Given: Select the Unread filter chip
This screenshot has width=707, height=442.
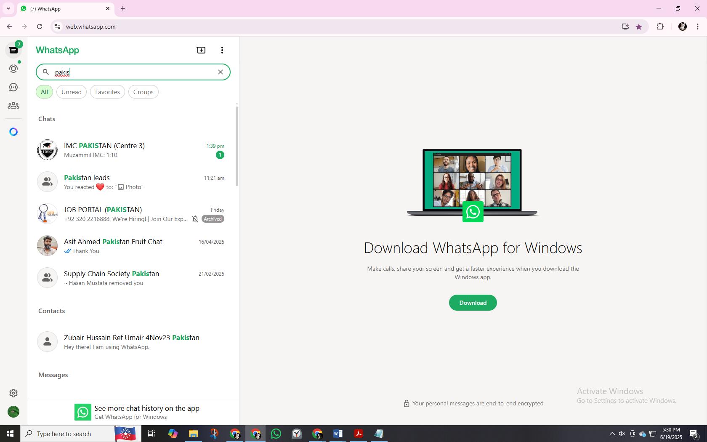Looking at the screenshot, I should coord(72,92).
